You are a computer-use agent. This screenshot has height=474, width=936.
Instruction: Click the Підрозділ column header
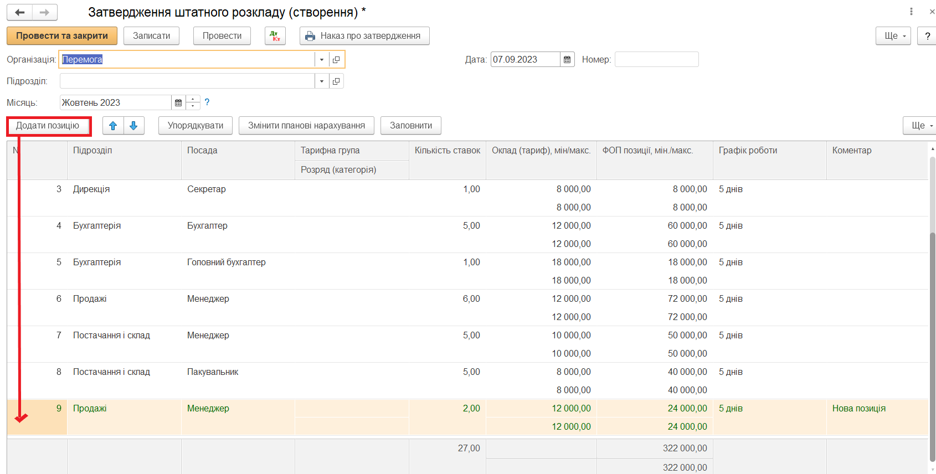(x=124, y=160)
